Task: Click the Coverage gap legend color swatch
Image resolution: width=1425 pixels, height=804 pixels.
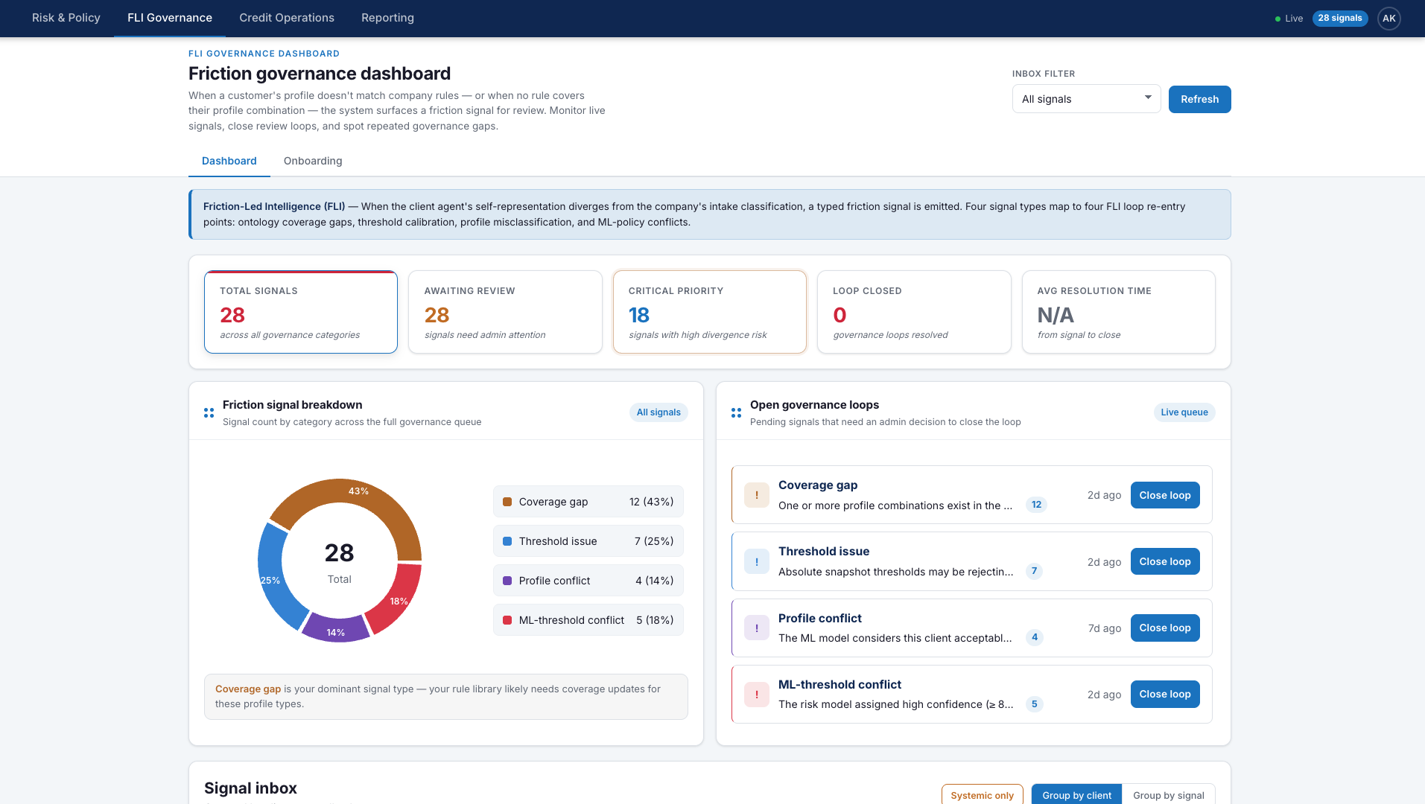Action: click(x=507, y=501)
